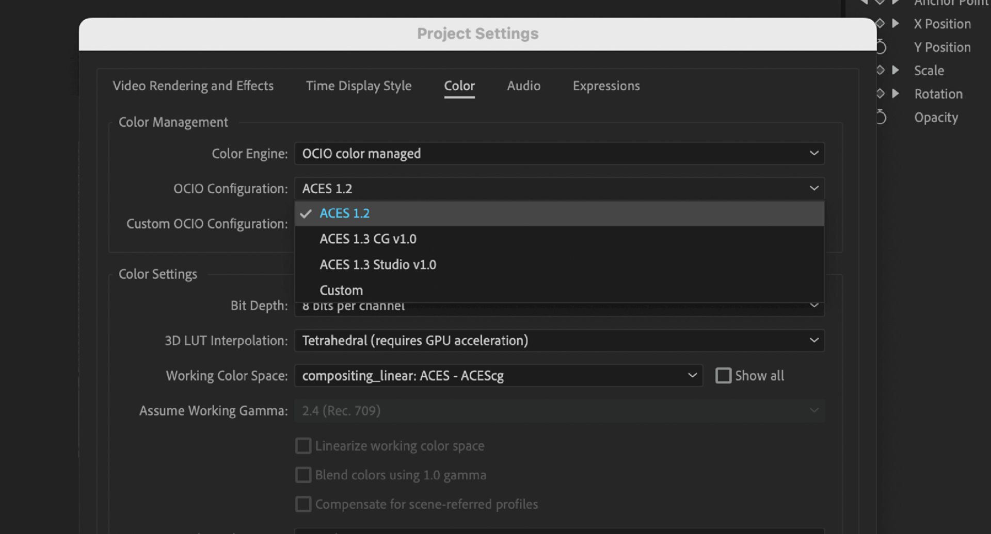Click the keyframe diamond for Rotation
The width and height of the screenshot is (991, 534).
(880, 93)
